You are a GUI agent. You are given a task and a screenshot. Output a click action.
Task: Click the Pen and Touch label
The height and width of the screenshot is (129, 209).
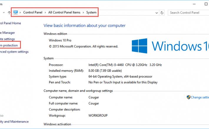(x=59, y=82)
